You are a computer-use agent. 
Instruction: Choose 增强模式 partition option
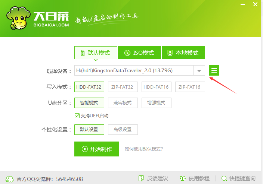(157, 103)
